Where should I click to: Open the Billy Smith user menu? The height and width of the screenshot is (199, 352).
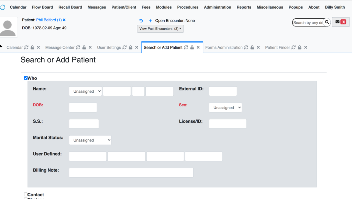click(335, 7)
